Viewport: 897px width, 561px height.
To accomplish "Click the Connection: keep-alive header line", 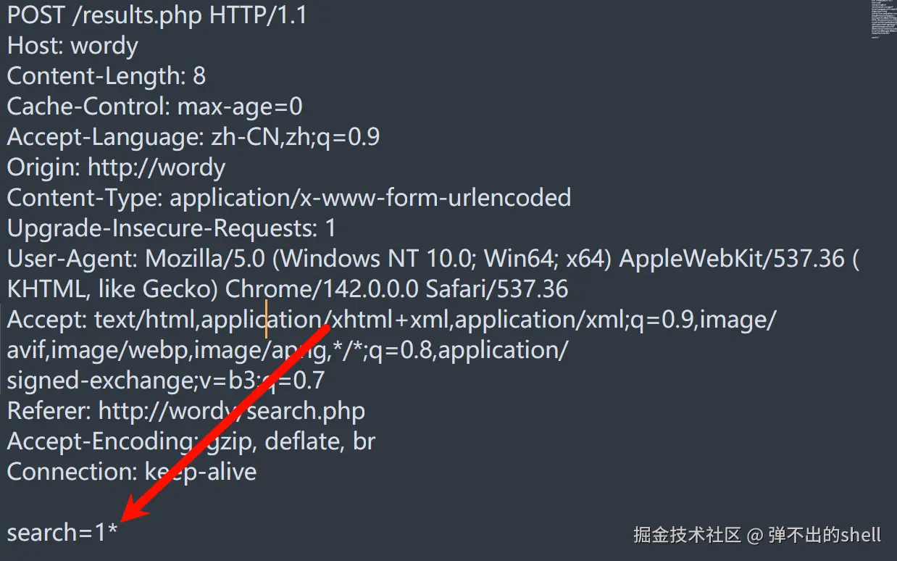I will [x=131, y=473].
